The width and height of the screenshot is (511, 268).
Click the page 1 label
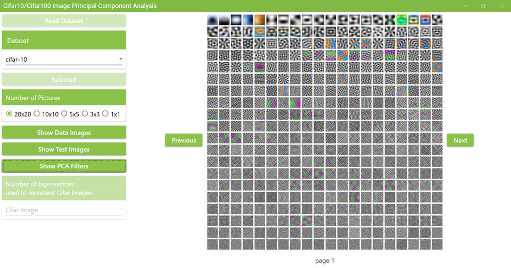coord(325,261)
